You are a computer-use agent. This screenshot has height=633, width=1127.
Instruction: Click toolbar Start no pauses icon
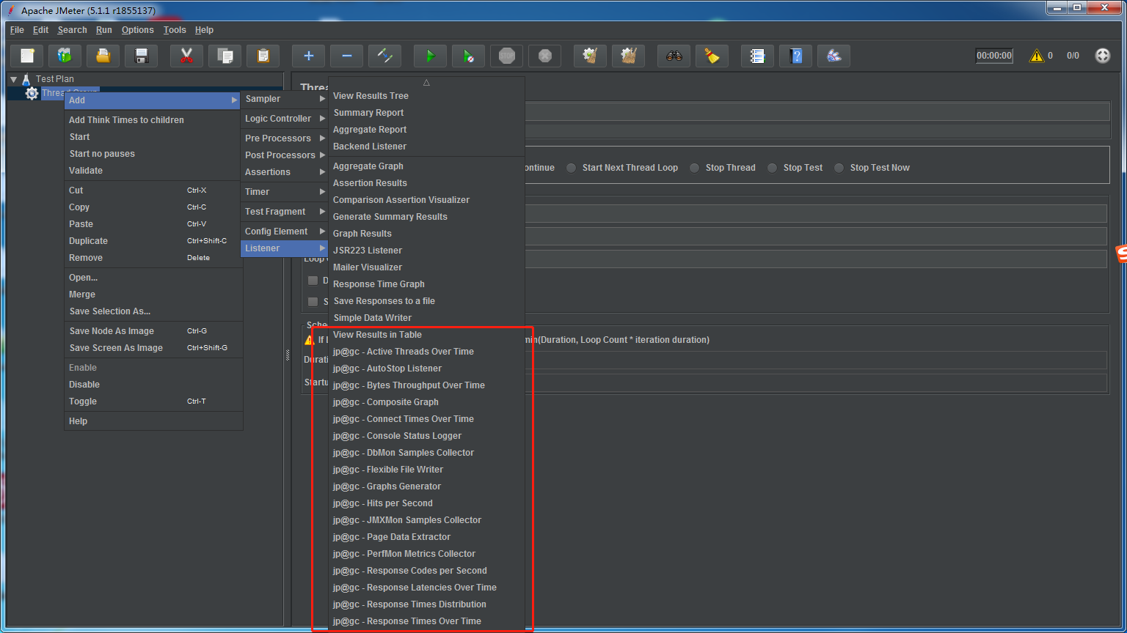[x=469, y=56]
